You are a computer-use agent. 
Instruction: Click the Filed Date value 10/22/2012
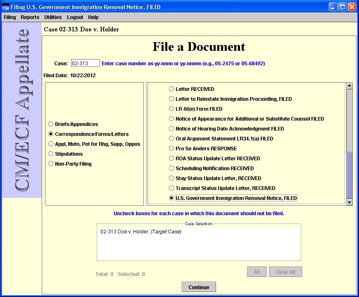83,76
